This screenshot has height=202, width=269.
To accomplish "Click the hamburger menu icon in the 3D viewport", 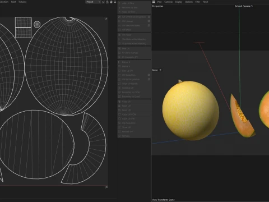I will (x=154, y=2).
